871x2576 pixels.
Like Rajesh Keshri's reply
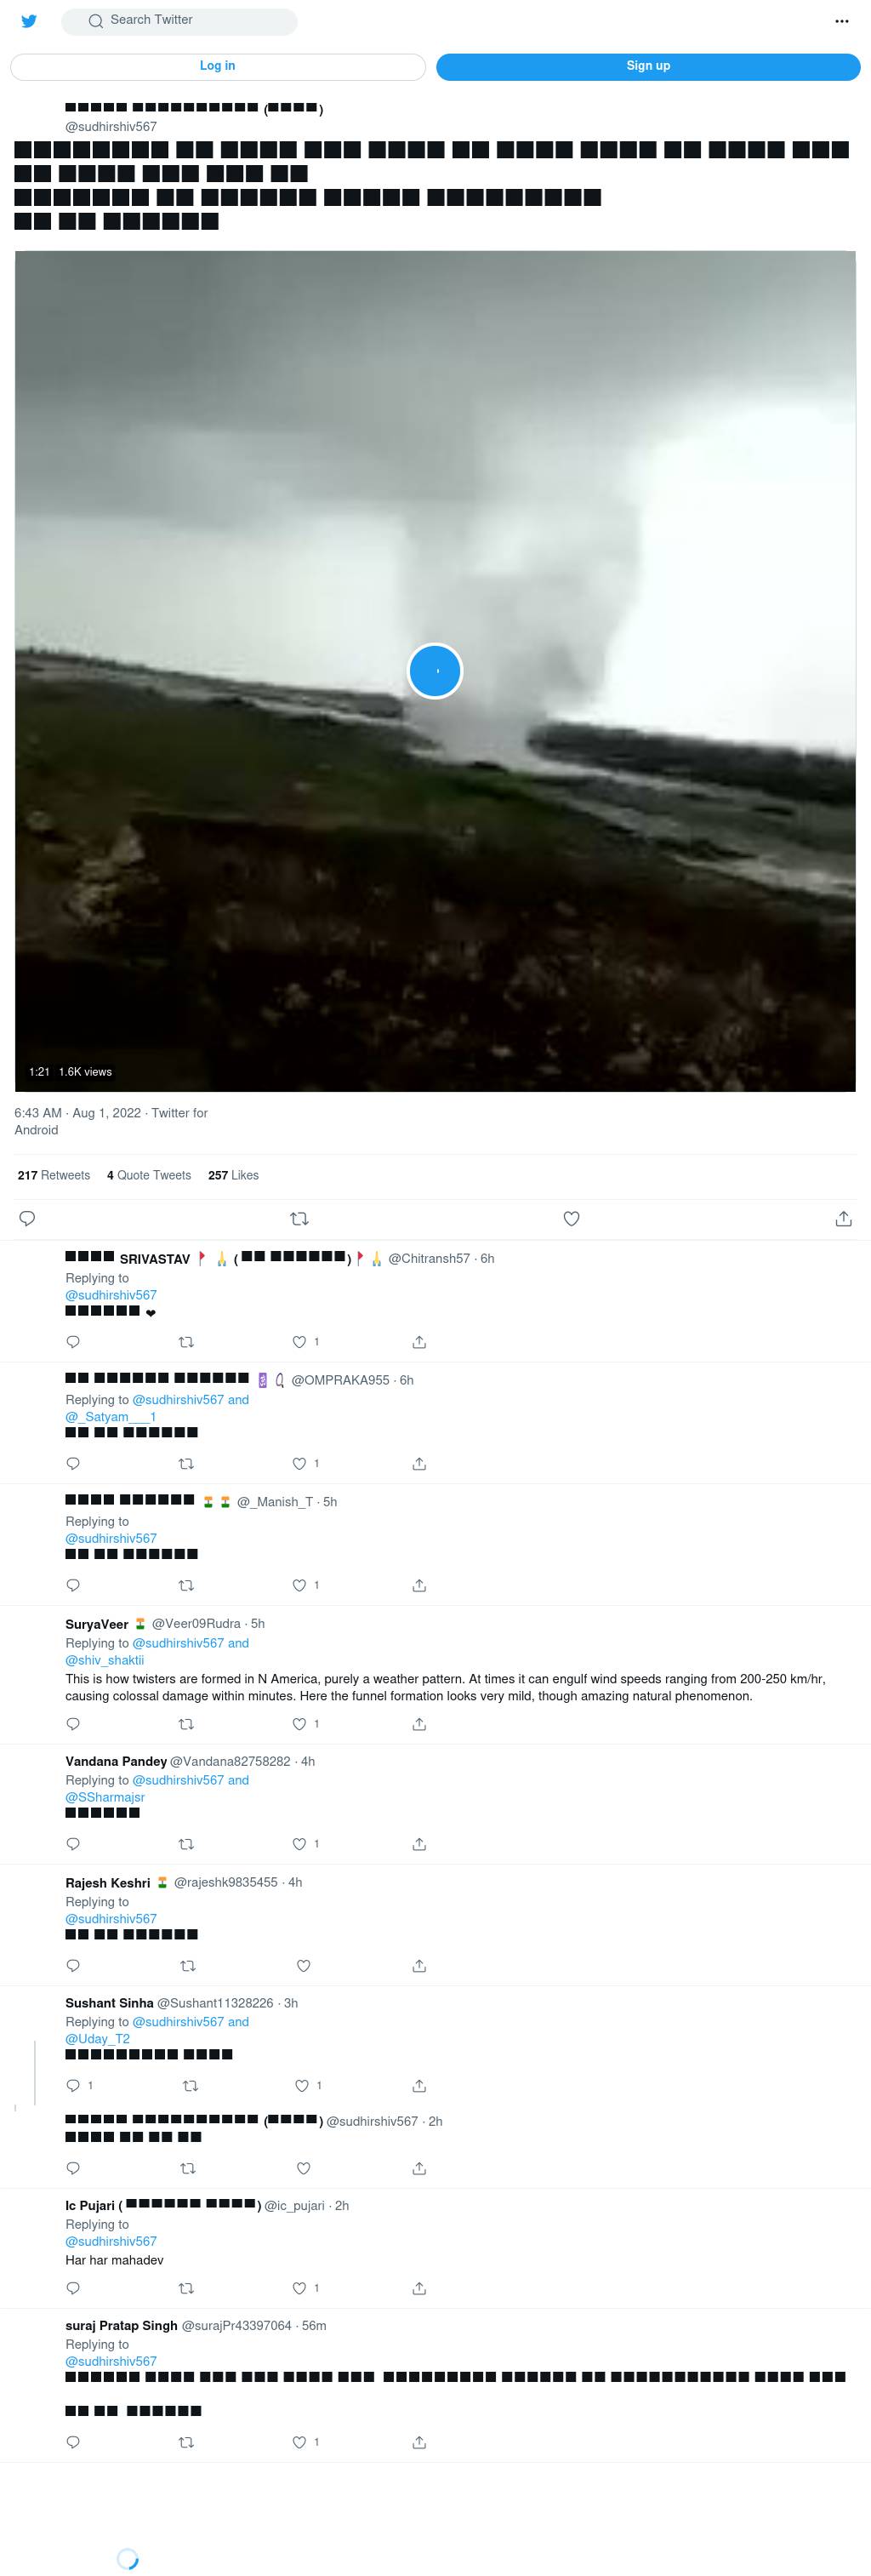coord(303,1966)
